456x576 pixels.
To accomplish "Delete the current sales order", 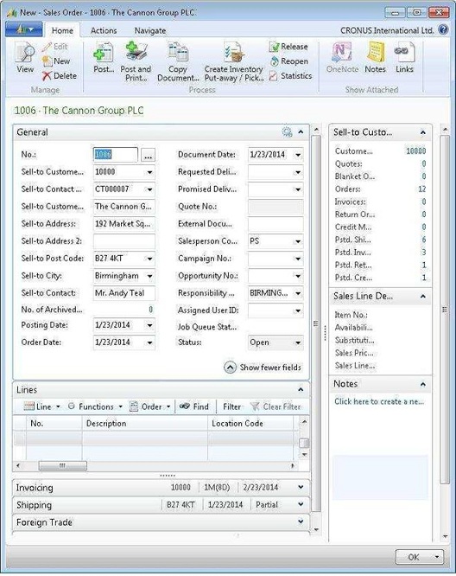I will pos(60,75).
